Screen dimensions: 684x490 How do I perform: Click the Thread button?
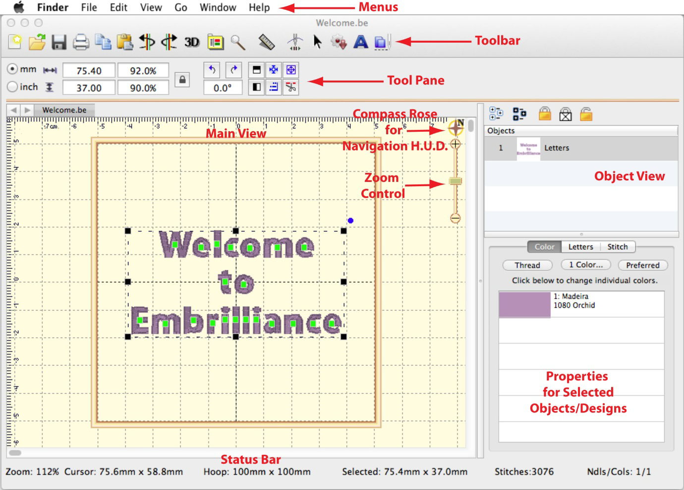coord(527,265)
